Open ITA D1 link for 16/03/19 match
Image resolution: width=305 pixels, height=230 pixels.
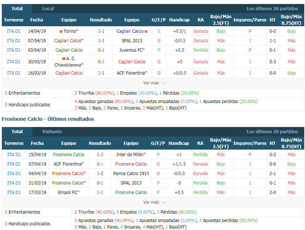[14, 73]
